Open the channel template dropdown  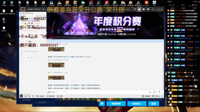147,96
